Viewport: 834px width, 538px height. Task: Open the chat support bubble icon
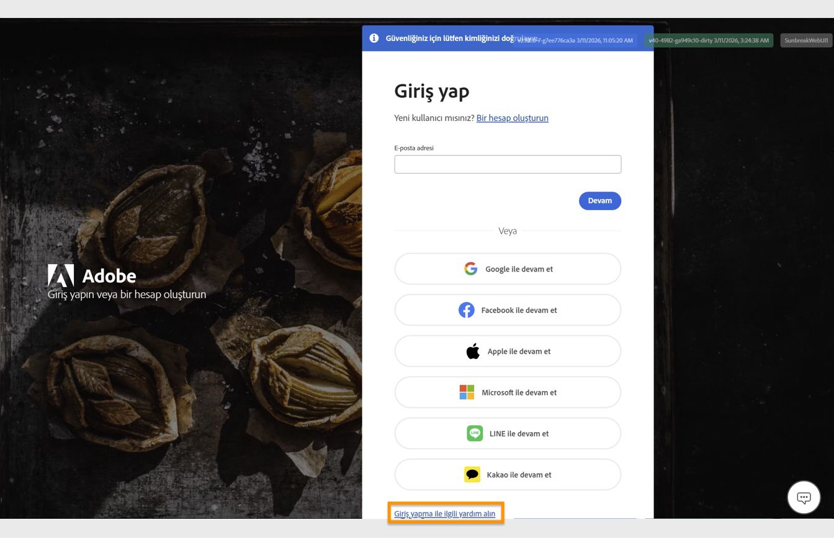pos(804,497)
